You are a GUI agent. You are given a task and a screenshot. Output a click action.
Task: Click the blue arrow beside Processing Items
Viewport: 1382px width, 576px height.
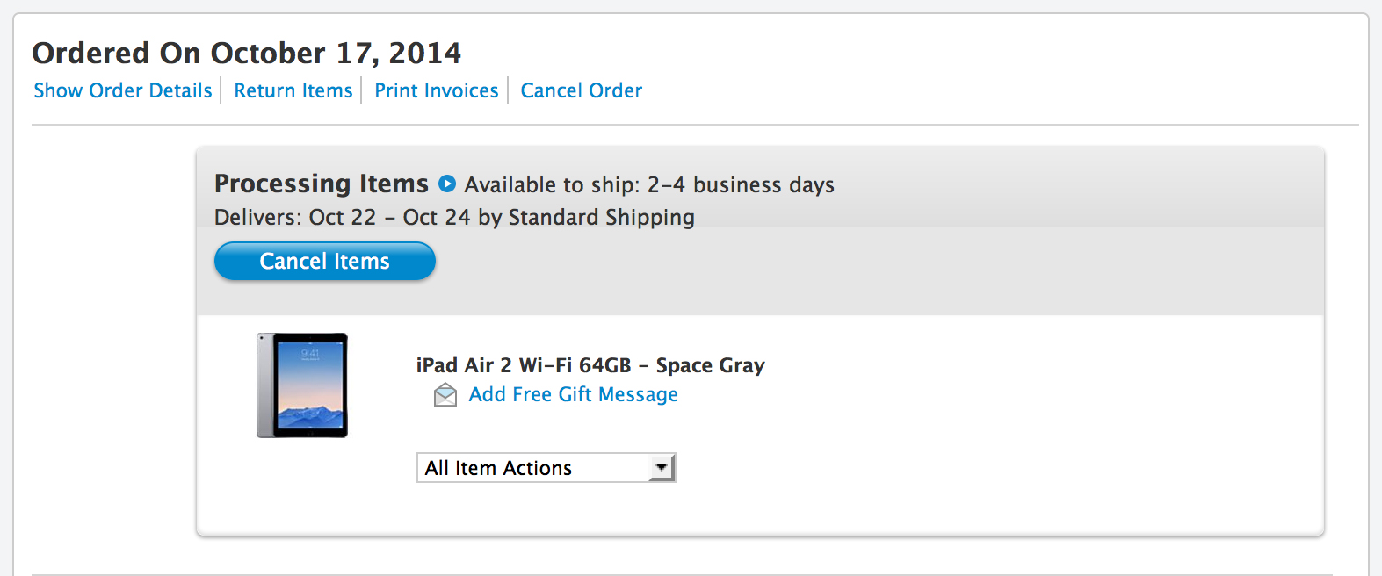pos(447,184)
